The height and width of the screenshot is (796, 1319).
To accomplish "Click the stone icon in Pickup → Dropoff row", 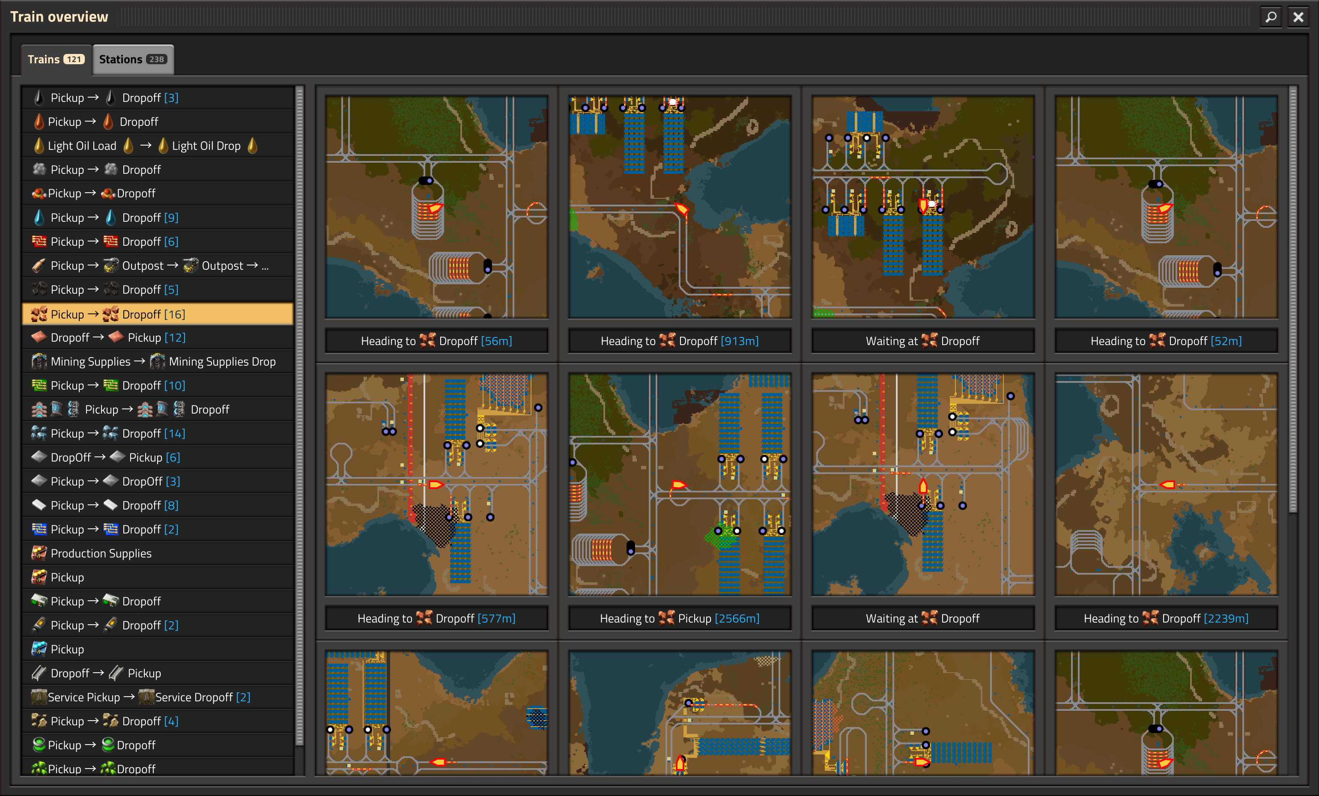I will pyautogui.click(x=39, y=169).
